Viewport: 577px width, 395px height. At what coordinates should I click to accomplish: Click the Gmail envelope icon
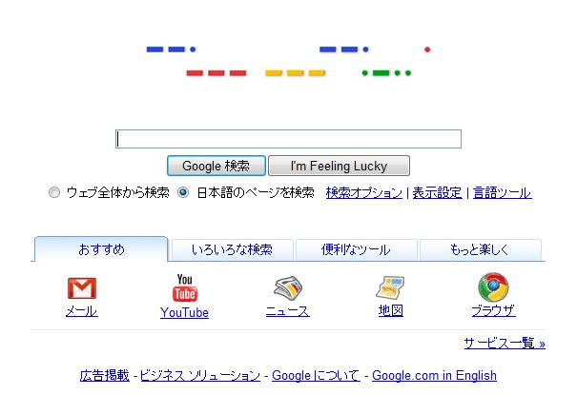pyautogui.click(x=82, y=288)
